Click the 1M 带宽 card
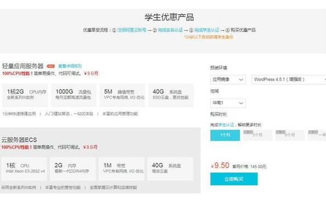Image resolution: width=326 pixels, height=200 pixels. (121, 169)
